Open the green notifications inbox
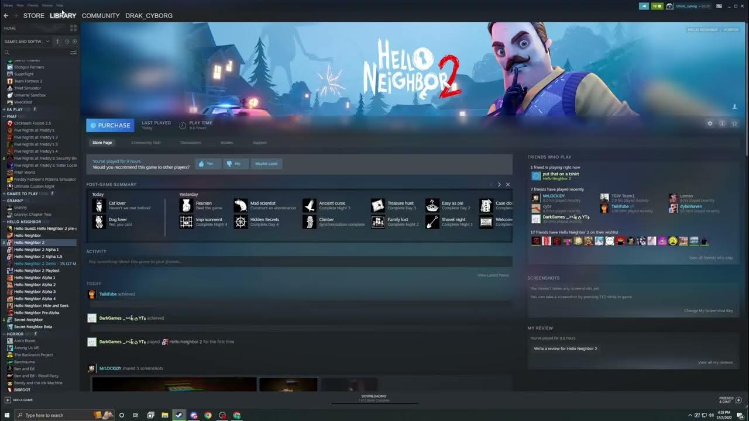The image size is (749, 421). [657, 6]
